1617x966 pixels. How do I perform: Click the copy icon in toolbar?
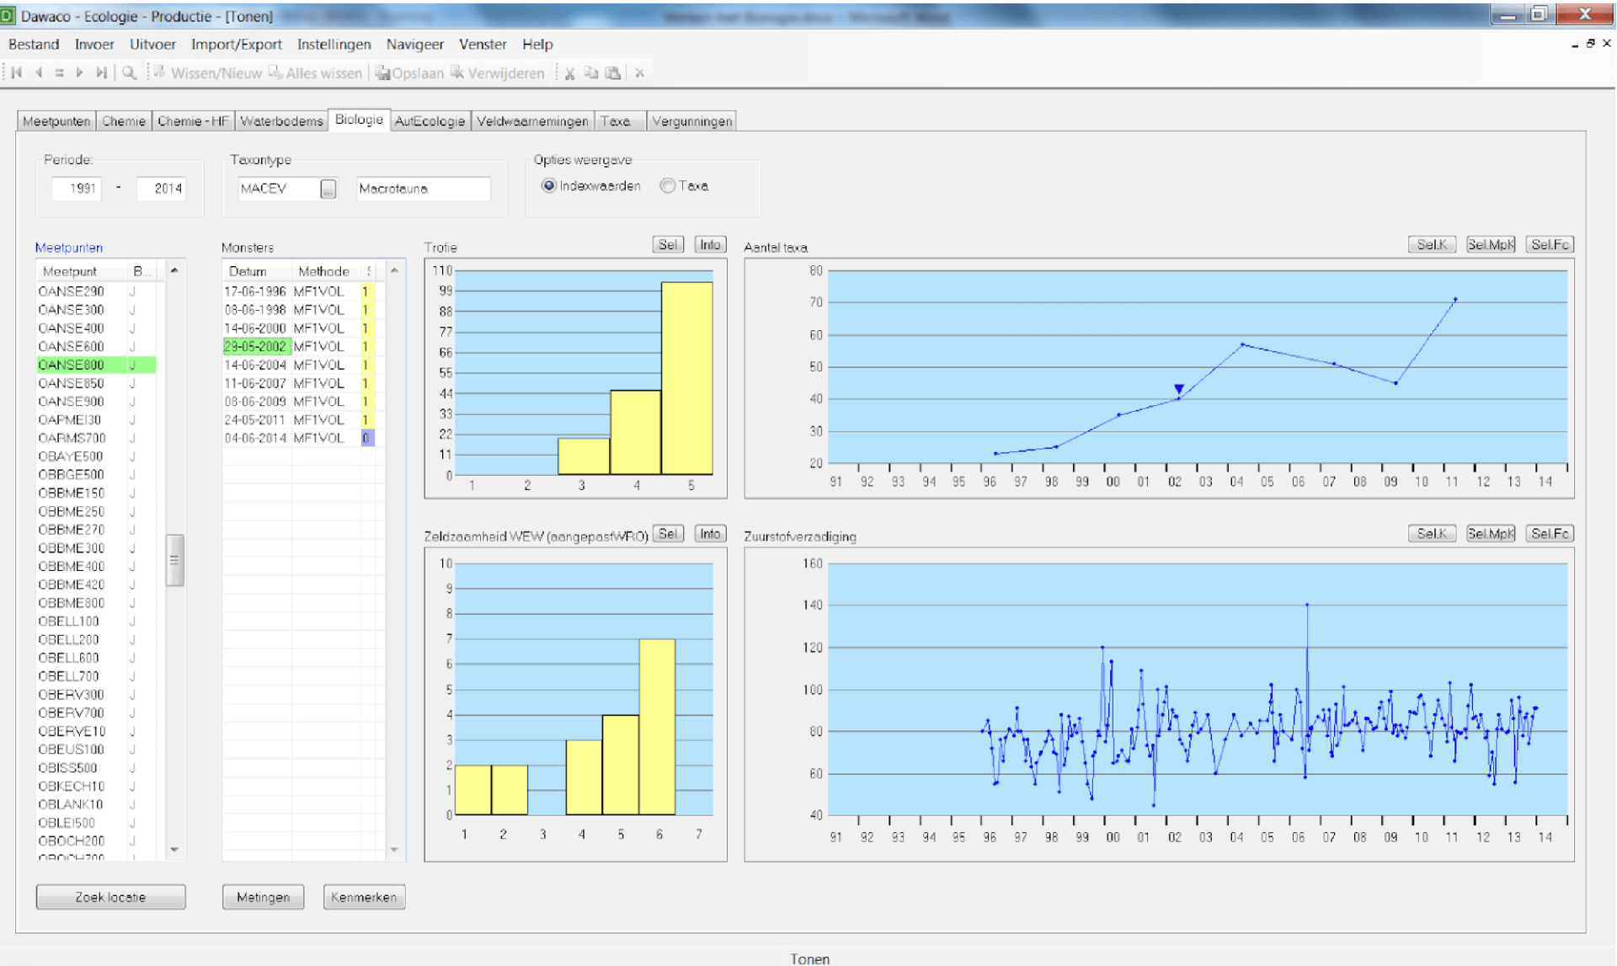(x=591, y=73)
